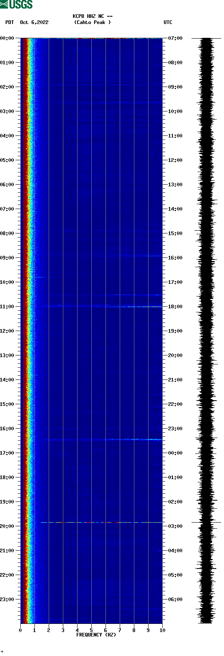Click the 0 Hz frequency tick label
This screenshot has height=656, width=224.
click(x=20, y=630)
